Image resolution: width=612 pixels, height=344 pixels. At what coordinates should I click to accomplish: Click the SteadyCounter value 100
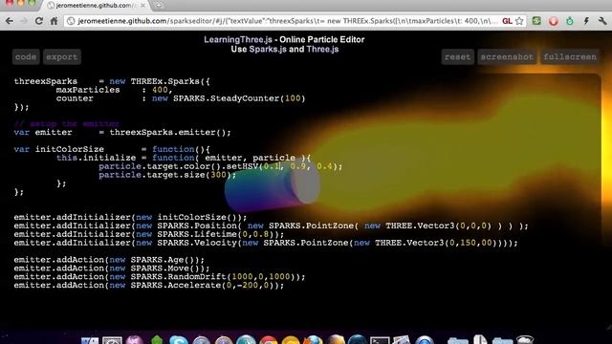point(293,98)
